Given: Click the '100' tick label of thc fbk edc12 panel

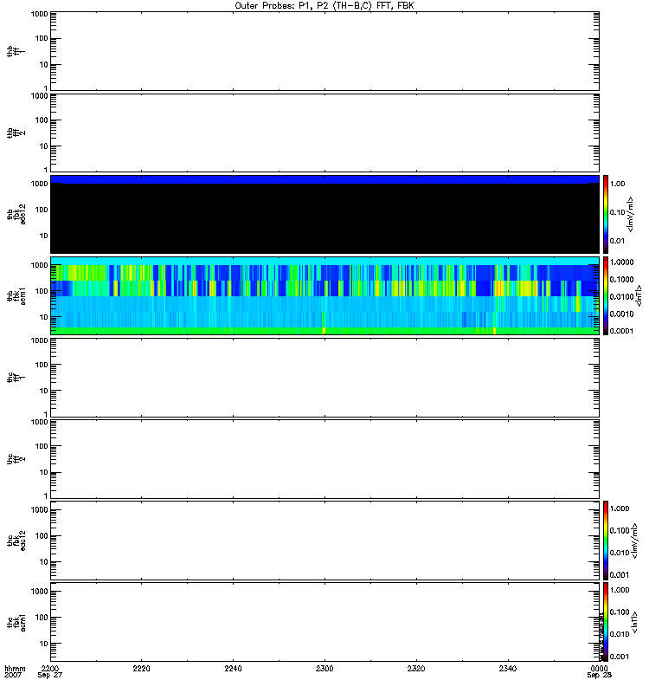Looking at the screenshot, I should click(x=42, y=536).
